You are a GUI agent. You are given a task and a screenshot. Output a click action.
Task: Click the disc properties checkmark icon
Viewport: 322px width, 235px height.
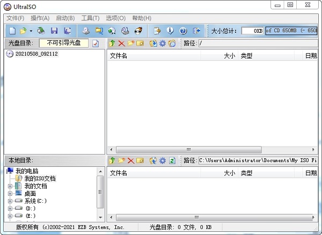pos(96,43)
